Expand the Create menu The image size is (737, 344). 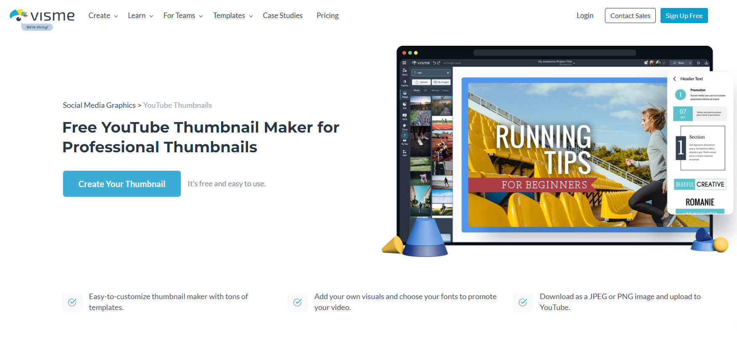pos(103,16)
